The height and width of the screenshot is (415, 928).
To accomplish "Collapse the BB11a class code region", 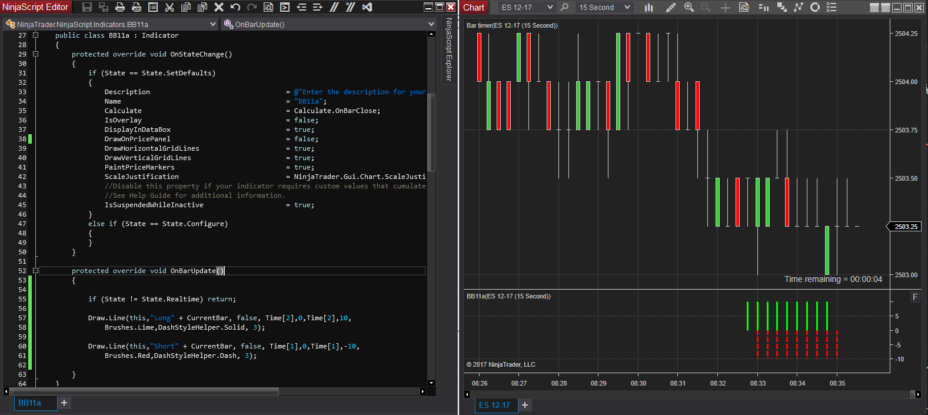I will 35,35.
